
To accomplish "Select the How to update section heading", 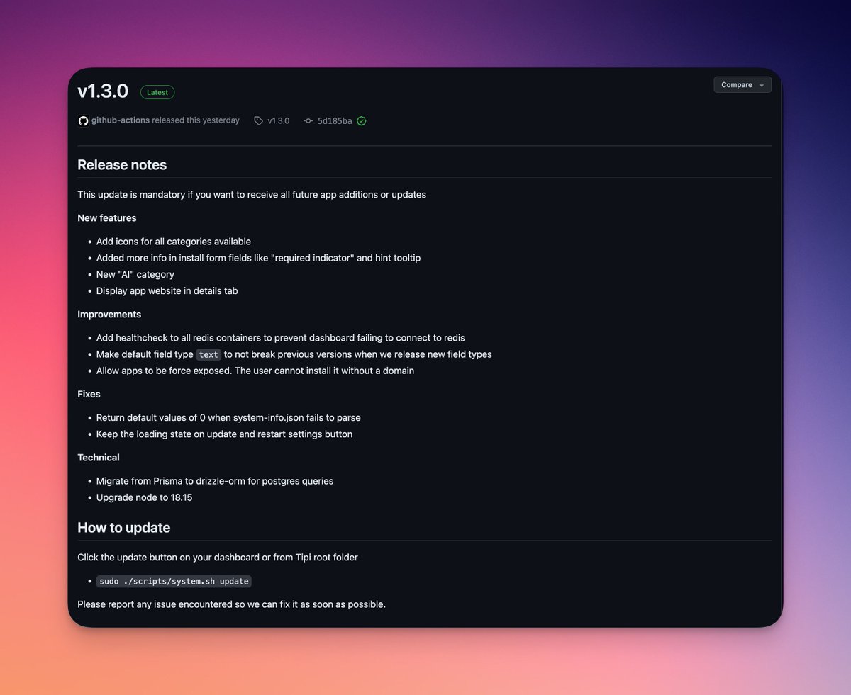I will 123,527.
